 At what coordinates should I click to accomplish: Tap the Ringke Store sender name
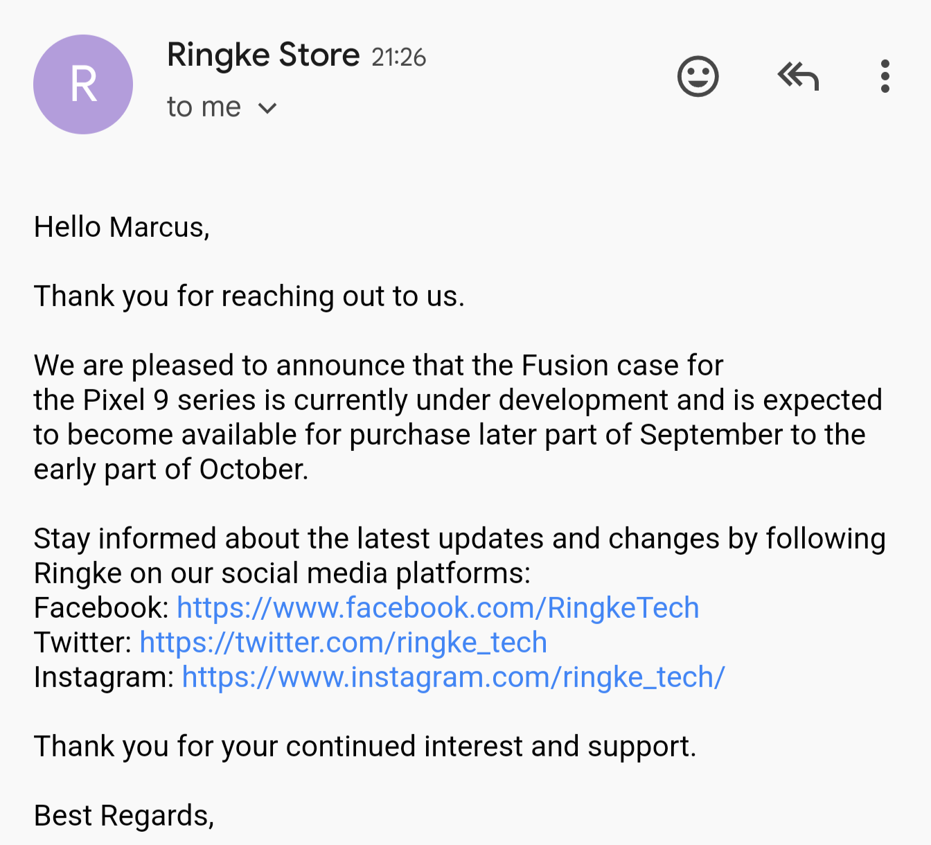[263, 55]
